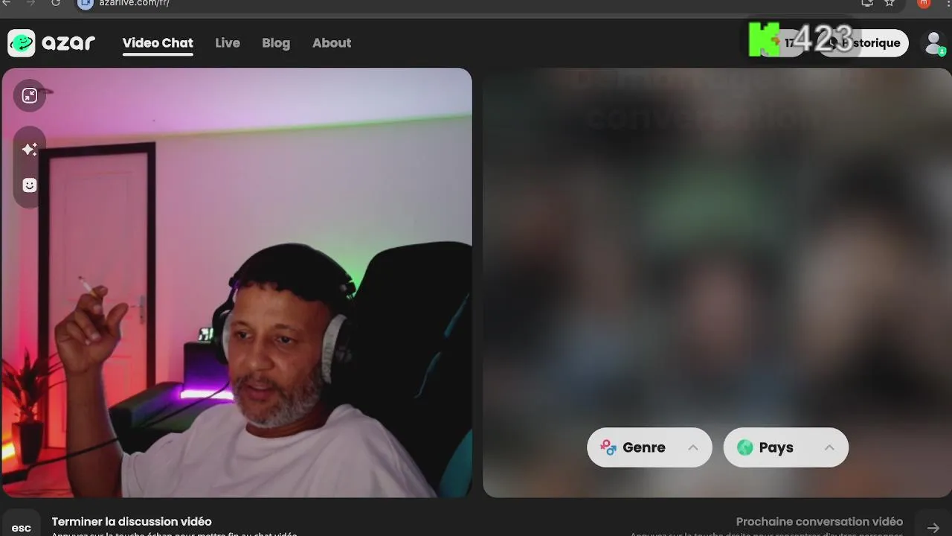
Task: Open the user profile avatar
Action: coord(934,43)
